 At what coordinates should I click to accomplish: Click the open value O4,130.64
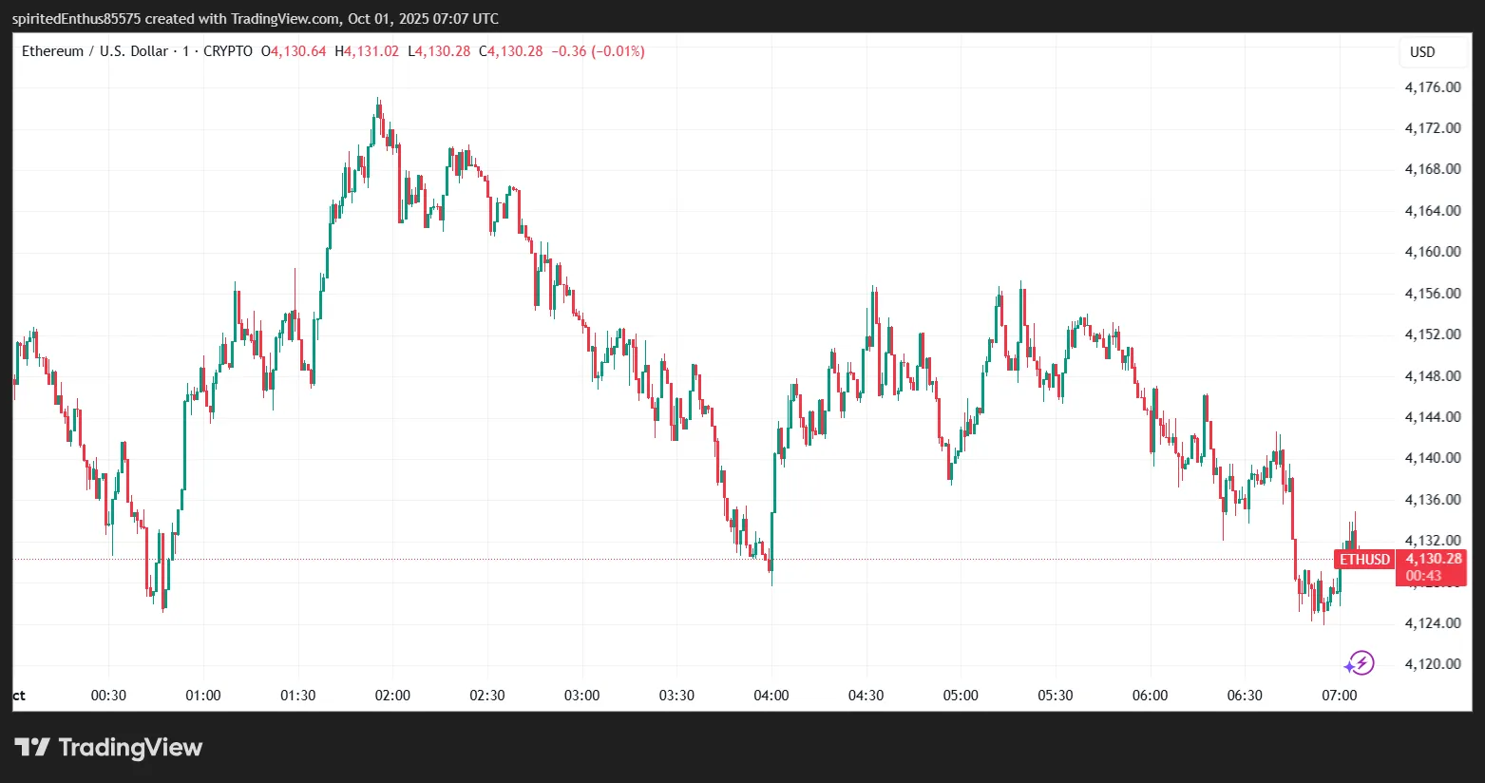point(294,51)
